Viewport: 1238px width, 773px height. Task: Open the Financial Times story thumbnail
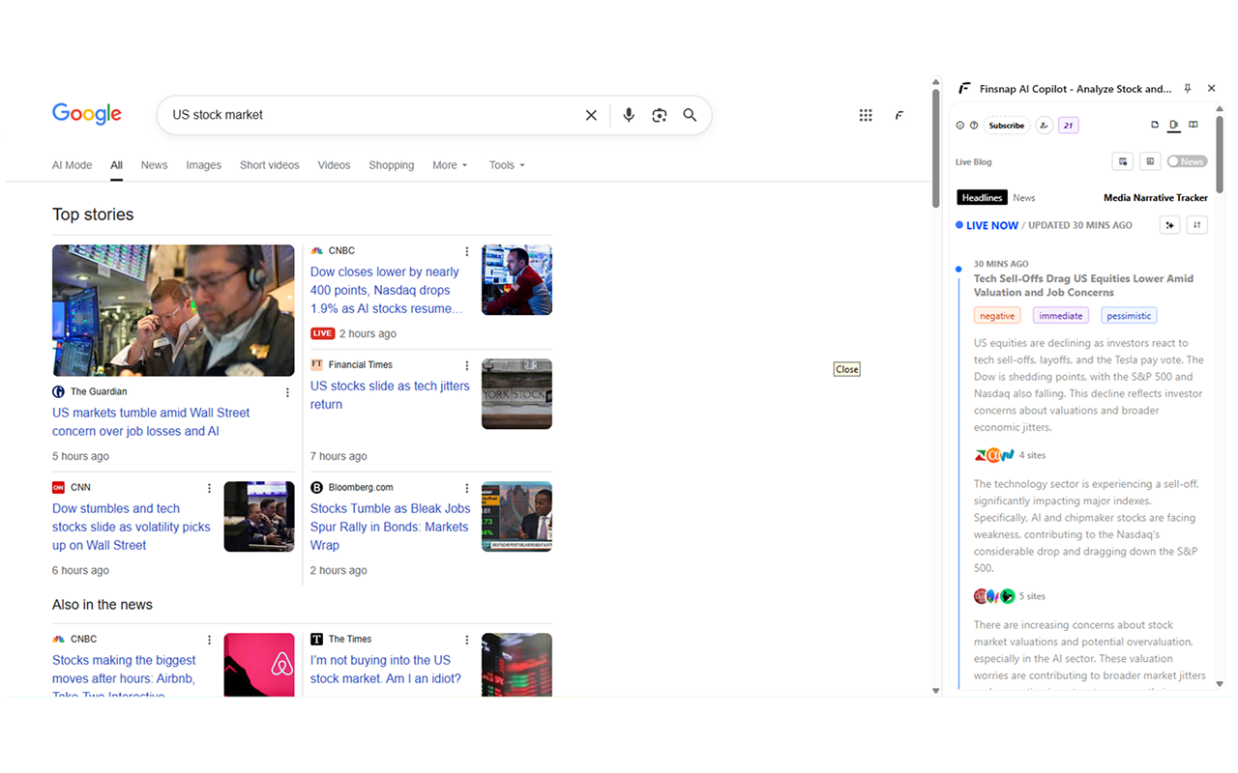coord(516,394)
